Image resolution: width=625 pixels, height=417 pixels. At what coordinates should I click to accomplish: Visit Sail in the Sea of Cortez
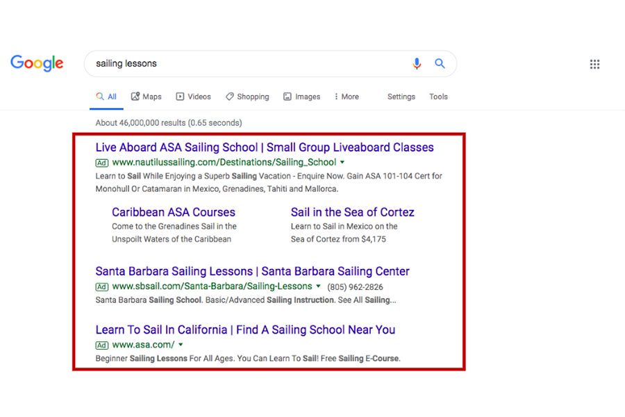point(352,212)
